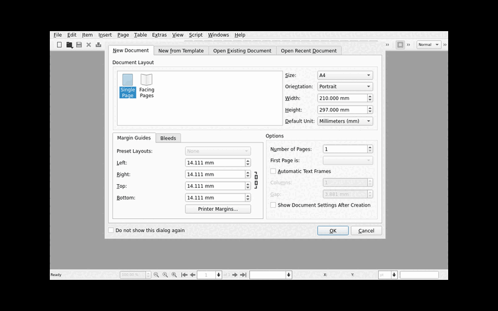Check Show Document Settings After Creation

273,205
